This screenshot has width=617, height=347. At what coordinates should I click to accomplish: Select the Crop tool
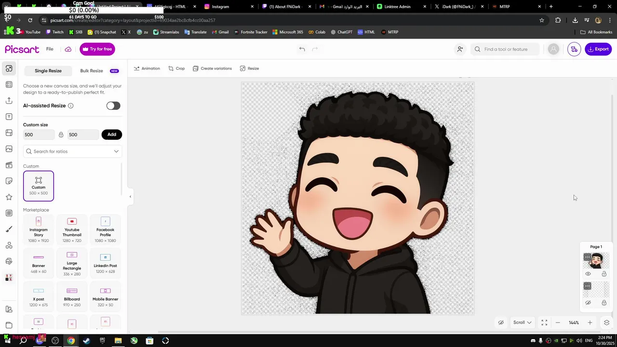tap(176, 68)
